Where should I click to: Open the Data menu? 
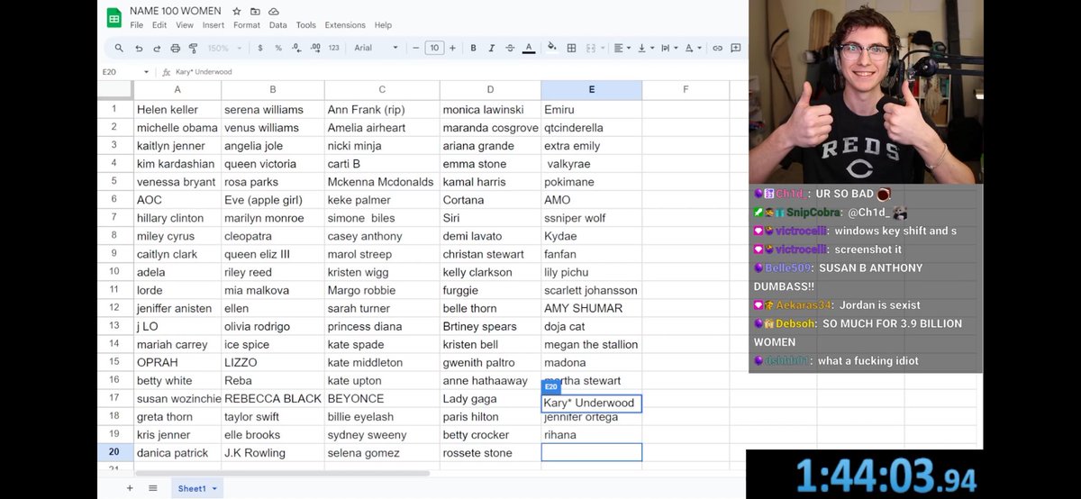[278, 25]
